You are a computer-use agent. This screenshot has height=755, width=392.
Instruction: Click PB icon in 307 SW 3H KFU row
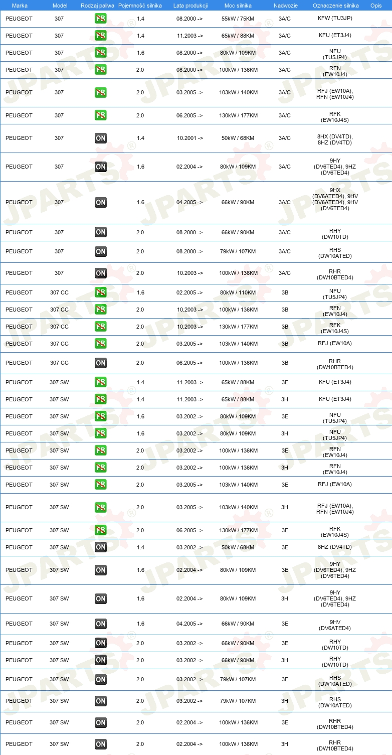(x=101, y=399)
